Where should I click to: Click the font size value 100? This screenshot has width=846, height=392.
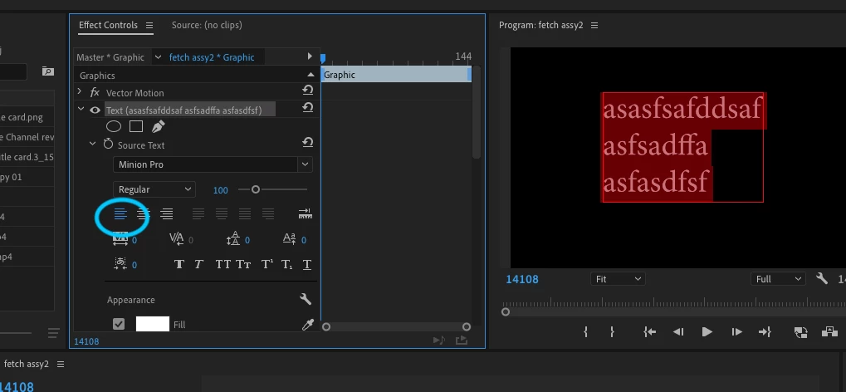click(x=221, y=190)
